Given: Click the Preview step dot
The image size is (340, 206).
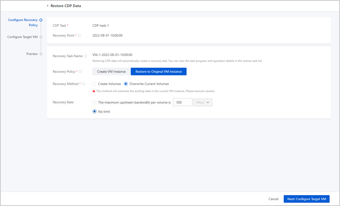Looking at the screenshot, I should [41, 54].
